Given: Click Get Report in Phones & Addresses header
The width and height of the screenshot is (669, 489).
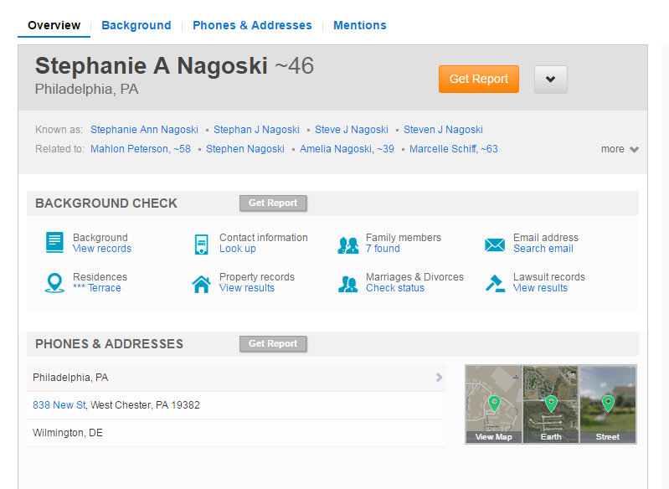Looking at the screenshot, I should (273, 343).
